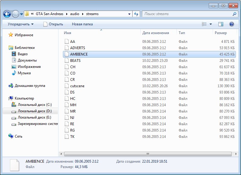Image resolution: width=241 pixels, height=175 pixels.
Task: Select the CO file icon
Action: pyautogui.click(x=67, y=73)
